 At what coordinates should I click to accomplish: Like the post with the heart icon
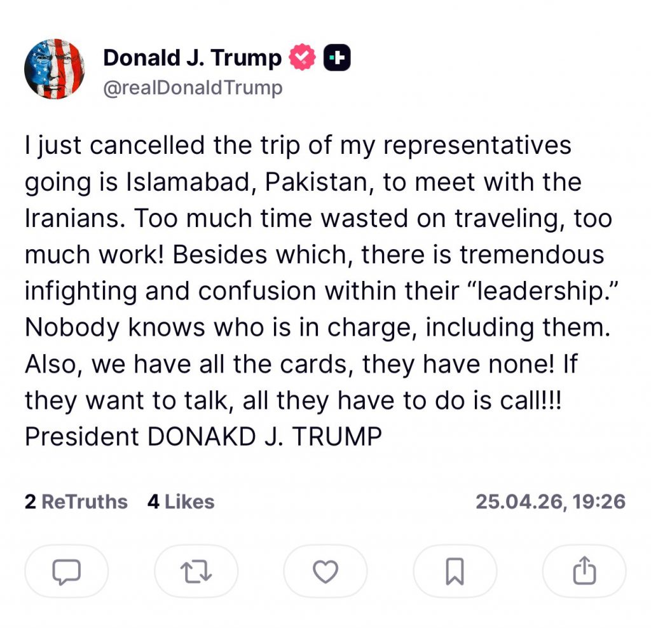[x=325, y=571]
